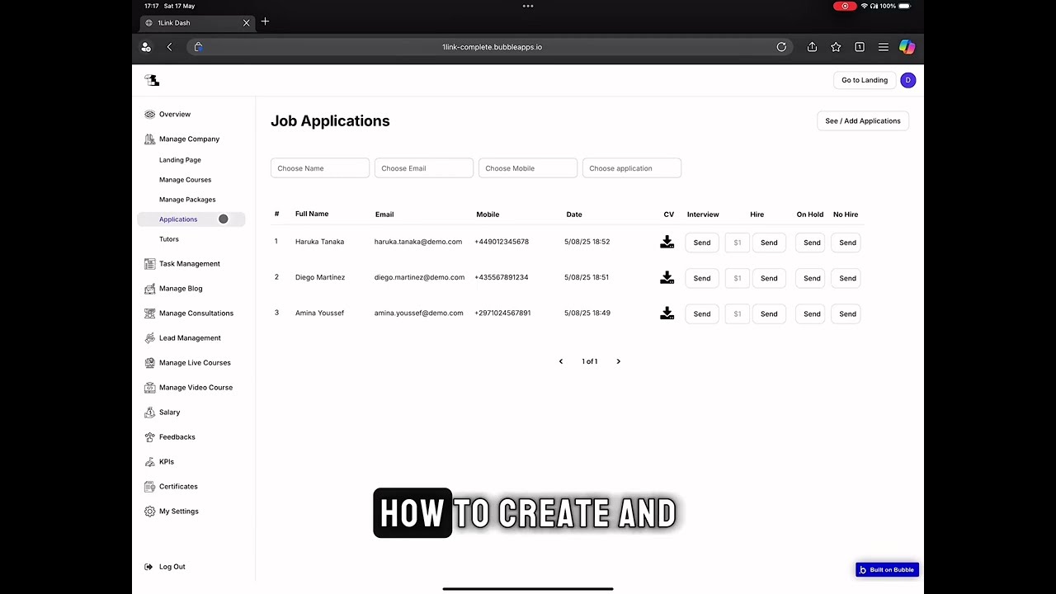The image size is (1056, 594).
Task: Open the Choose Email filter
Action: point(424,168)
